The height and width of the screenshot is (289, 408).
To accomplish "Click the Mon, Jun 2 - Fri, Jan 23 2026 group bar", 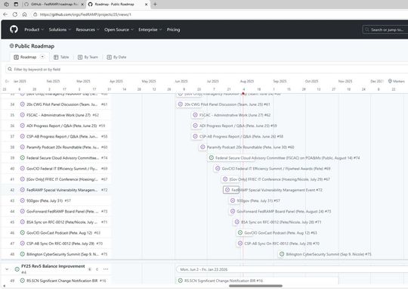I will pyautogui.click(x=292, y=269).
